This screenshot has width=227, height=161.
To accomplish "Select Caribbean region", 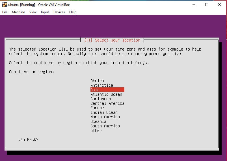I will click(x=100, y=99).
